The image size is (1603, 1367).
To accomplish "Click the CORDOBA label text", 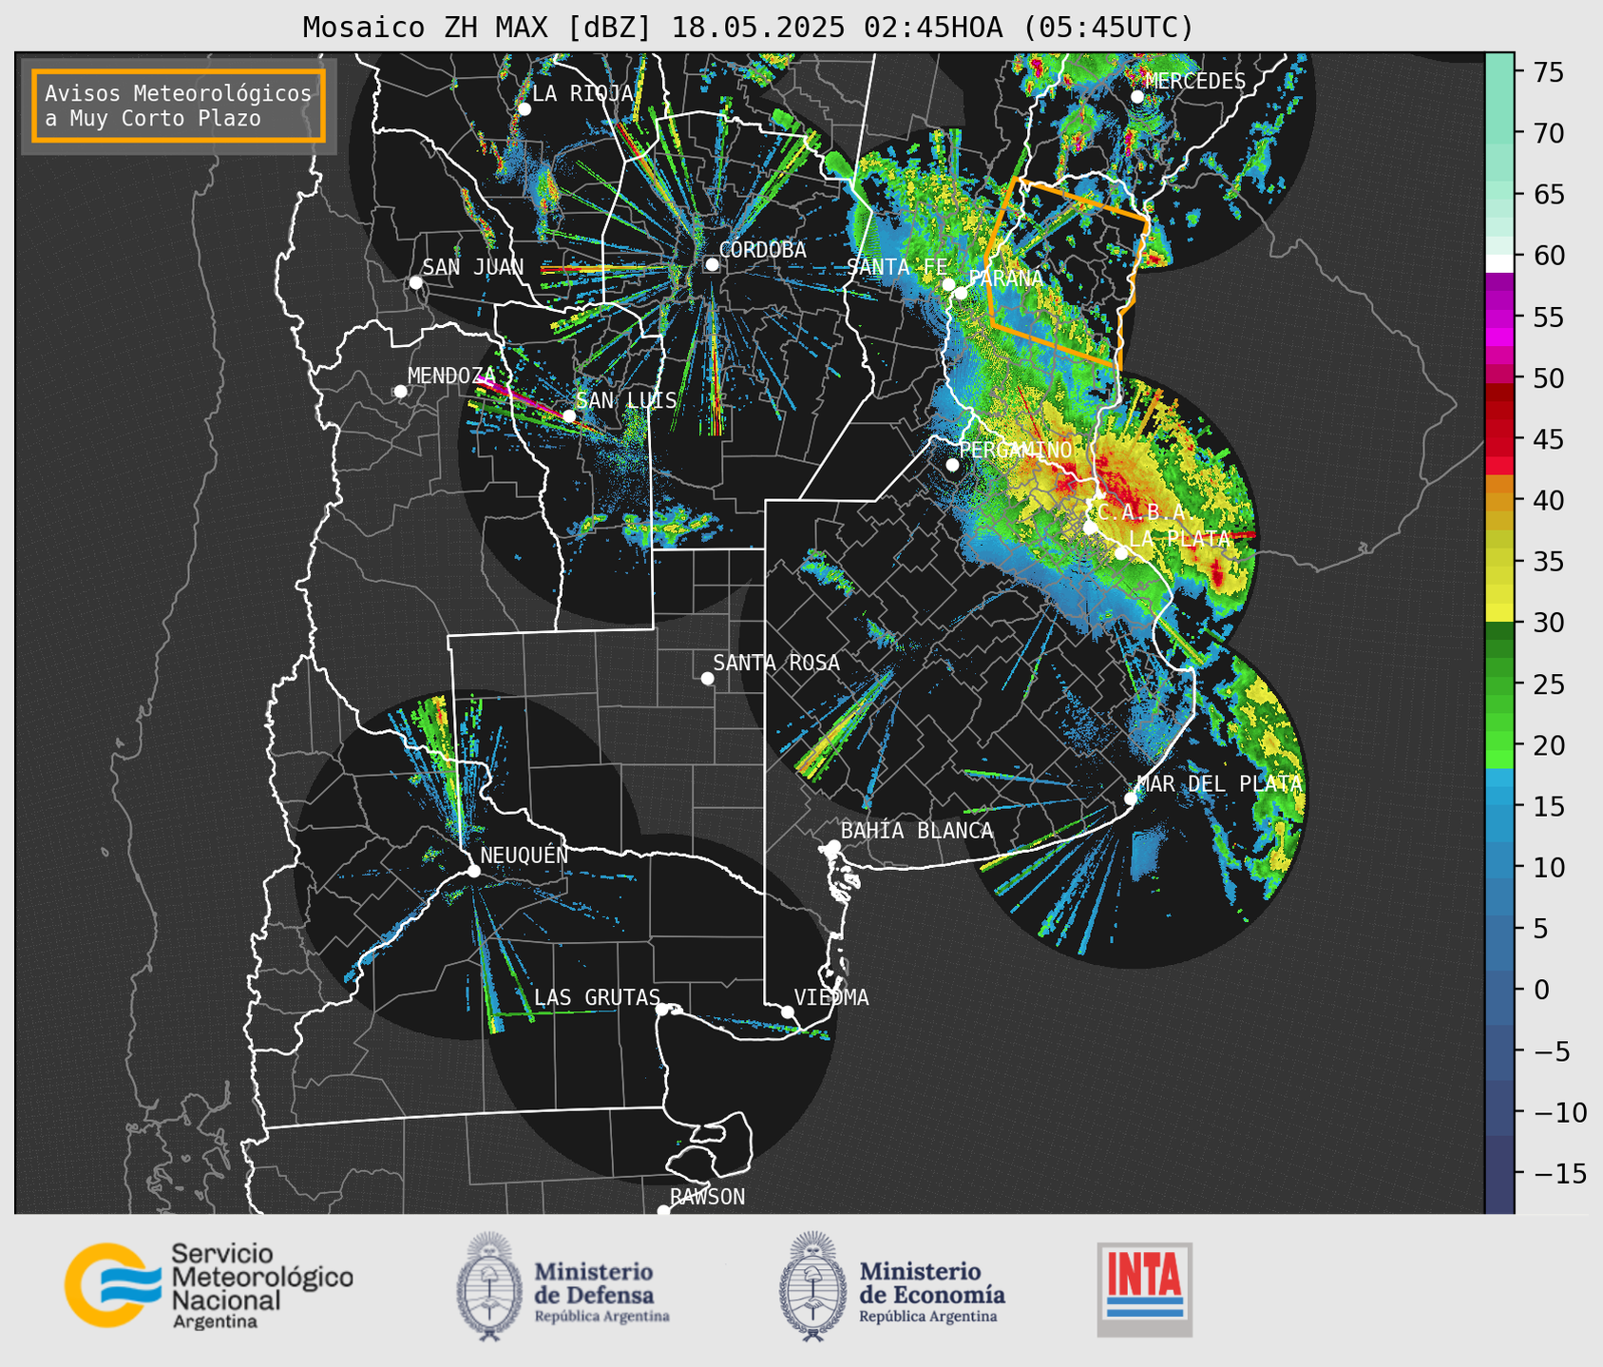I will (763, 250).
